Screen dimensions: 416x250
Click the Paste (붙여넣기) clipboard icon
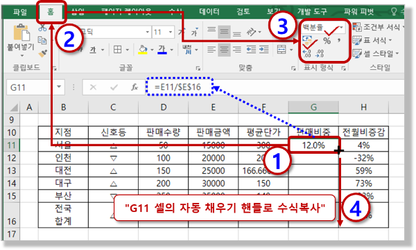pyautogui.click(x=21, y=33)
